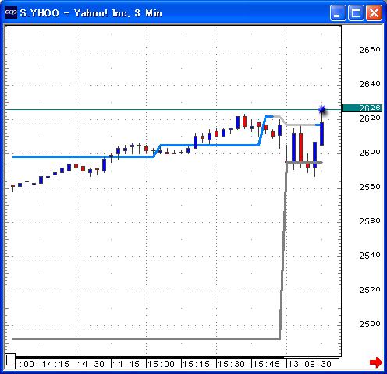Viewport: 387px width, 374px height.
Task: Click the 2580 price scale label
Action: [x=370, y=187]
